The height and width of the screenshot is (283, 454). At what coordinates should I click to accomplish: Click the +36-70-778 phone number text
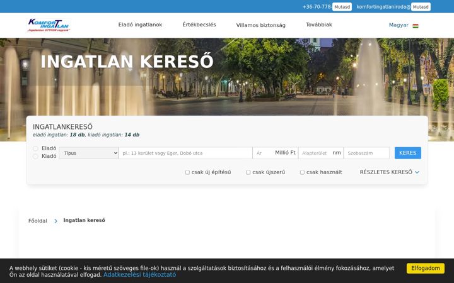[x=317, y=7]
